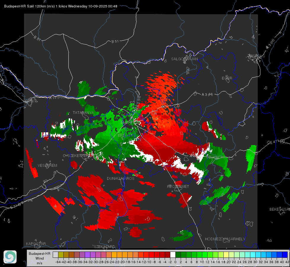Click the radar title text with date
Screen dimensions: 290x267
pos(61,6)
